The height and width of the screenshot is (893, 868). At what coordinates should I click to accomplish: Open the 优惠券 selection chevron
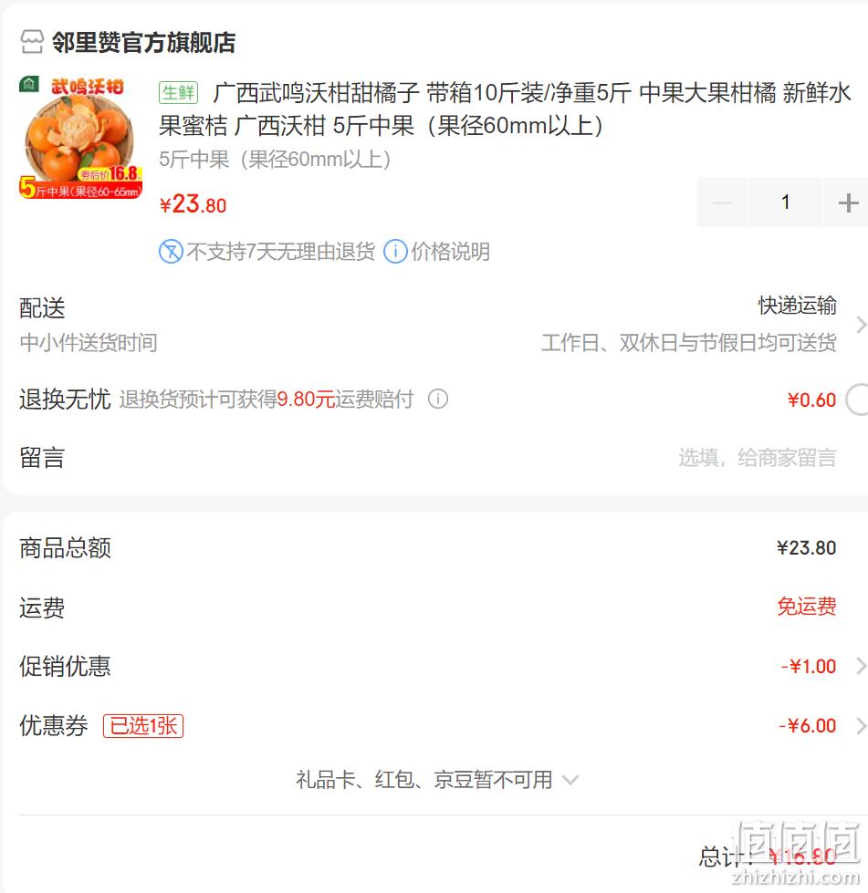coord(861,725)
